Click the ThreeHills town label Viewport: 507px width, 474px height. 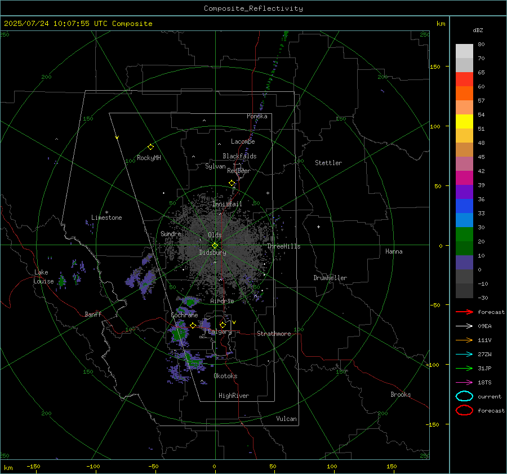point(283,246)
